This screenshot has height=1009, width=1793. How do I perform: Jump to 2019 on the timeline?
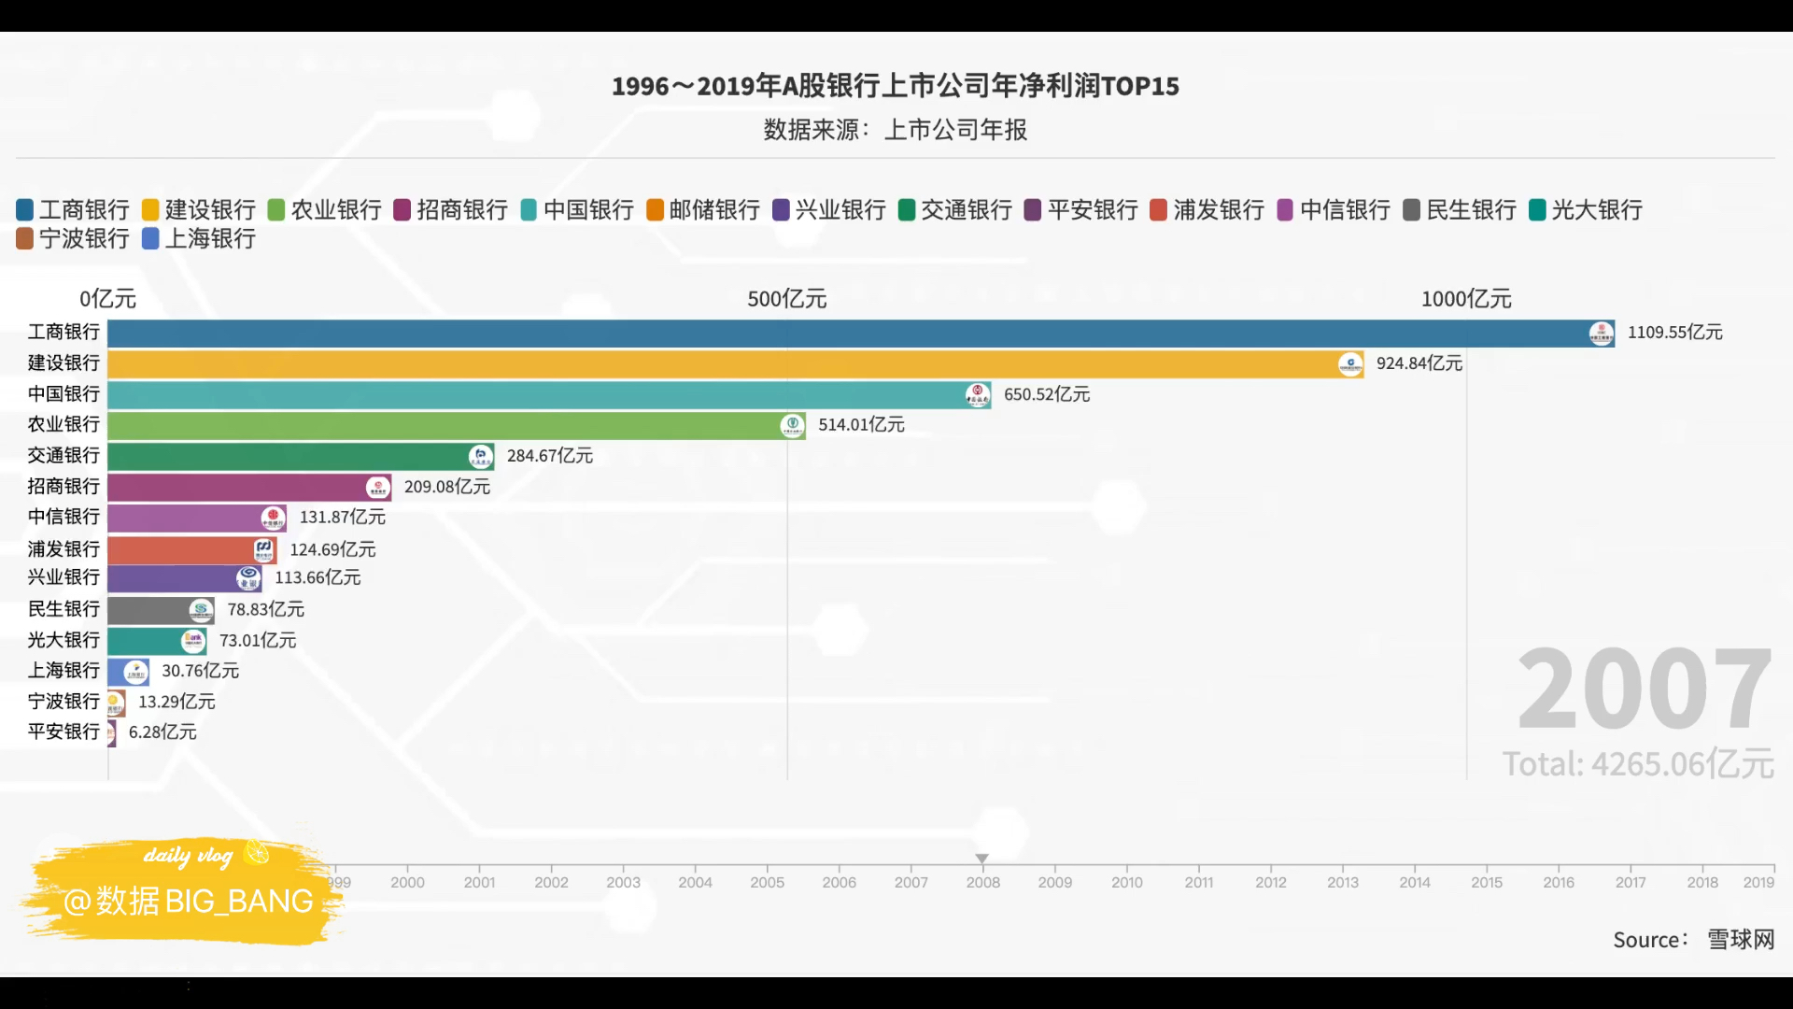pyautogui.click(x=1758, y=882)
